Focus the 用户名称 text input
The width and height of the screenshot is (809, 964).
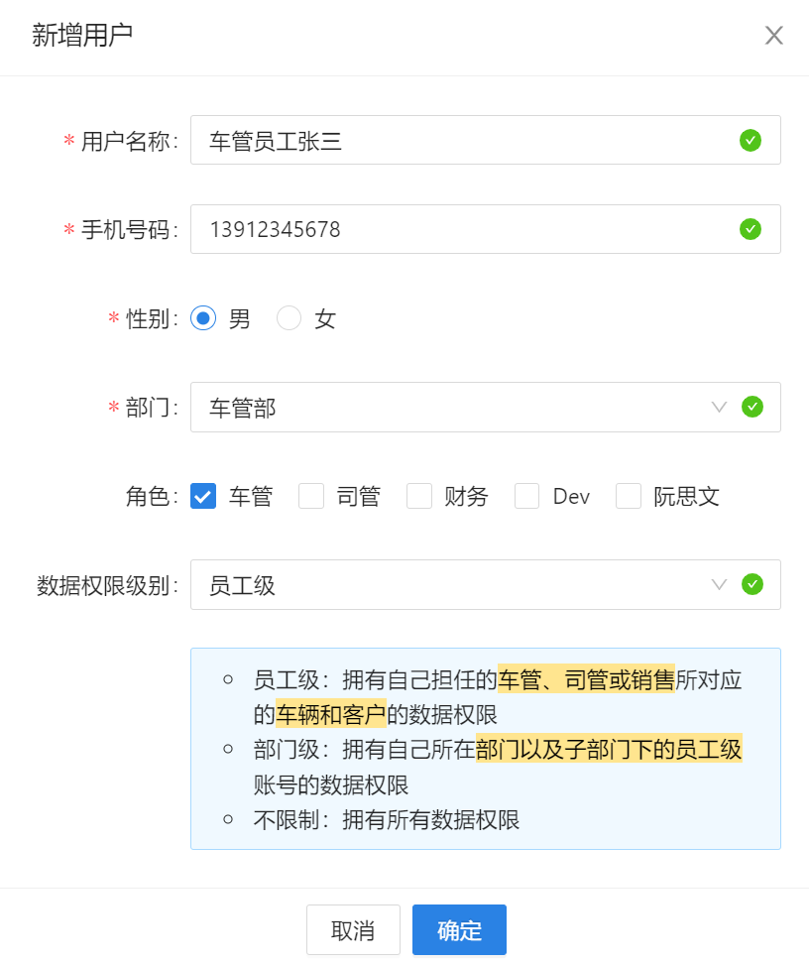coord(456,141)
